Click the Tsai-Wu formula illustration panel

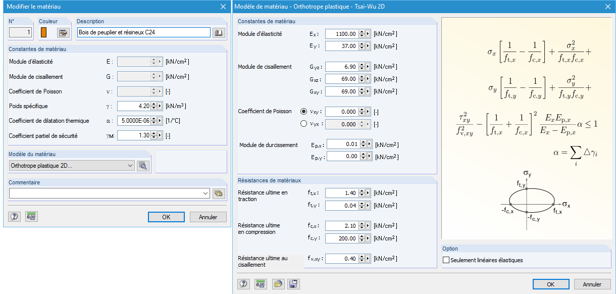[x=526, y=128]
